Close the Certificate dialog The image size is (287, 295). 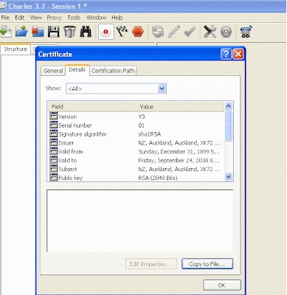[x=238, y=54]
